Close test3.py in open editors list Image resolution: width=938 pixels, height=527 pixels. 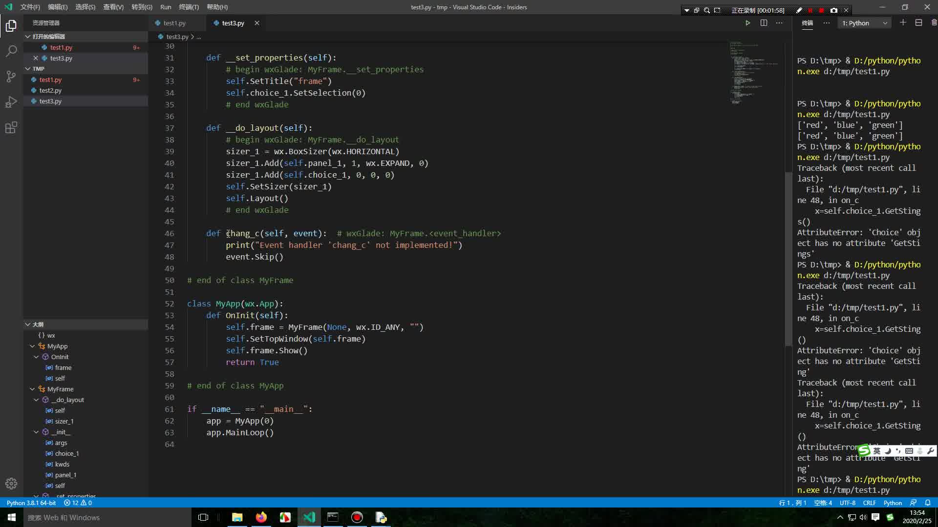click(x=36, y=58)
